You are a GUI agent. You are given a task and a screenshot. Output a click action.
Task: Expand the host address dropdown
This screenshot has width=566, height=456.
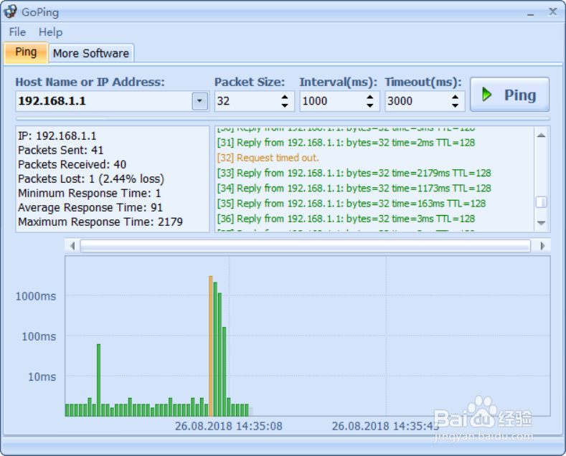pos(199,101)
